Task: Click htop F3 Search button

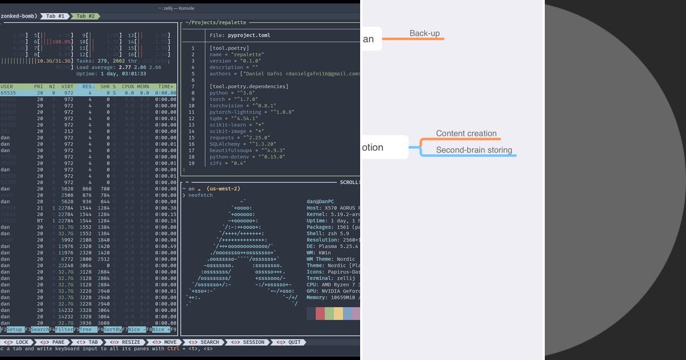Action: [37, 330]
